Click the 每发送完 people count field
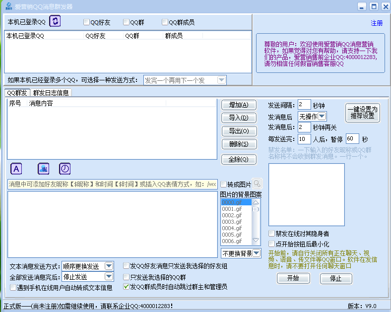The height and width of the screenshot is (312, 391). 304,139
